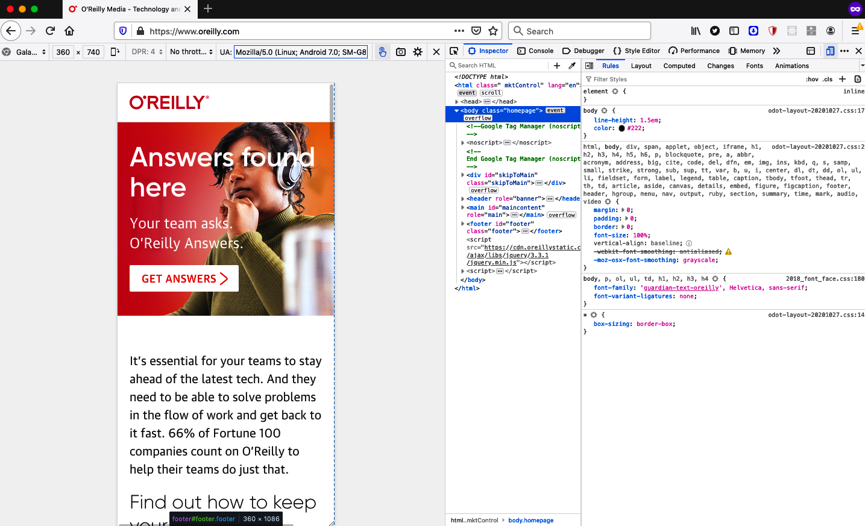The height and width of the screenshot is (526, 865).
Task: Open the Changes sidebar tab
Action: point(721,66)
